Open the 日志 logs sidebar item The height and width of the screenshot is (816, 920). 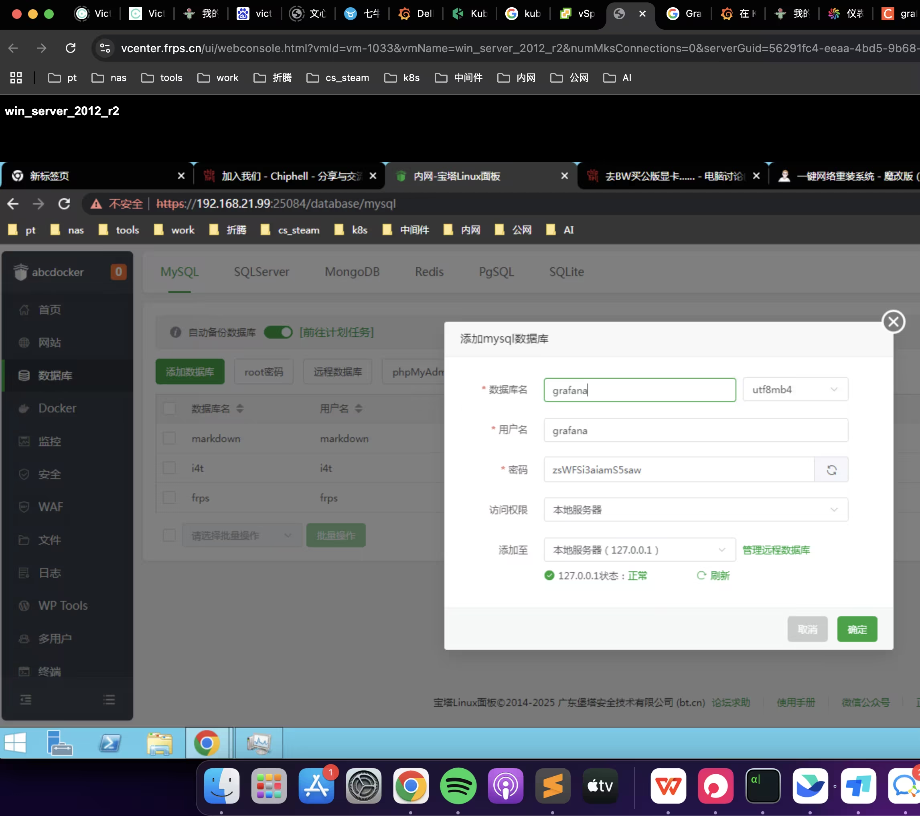pos(67,573)
